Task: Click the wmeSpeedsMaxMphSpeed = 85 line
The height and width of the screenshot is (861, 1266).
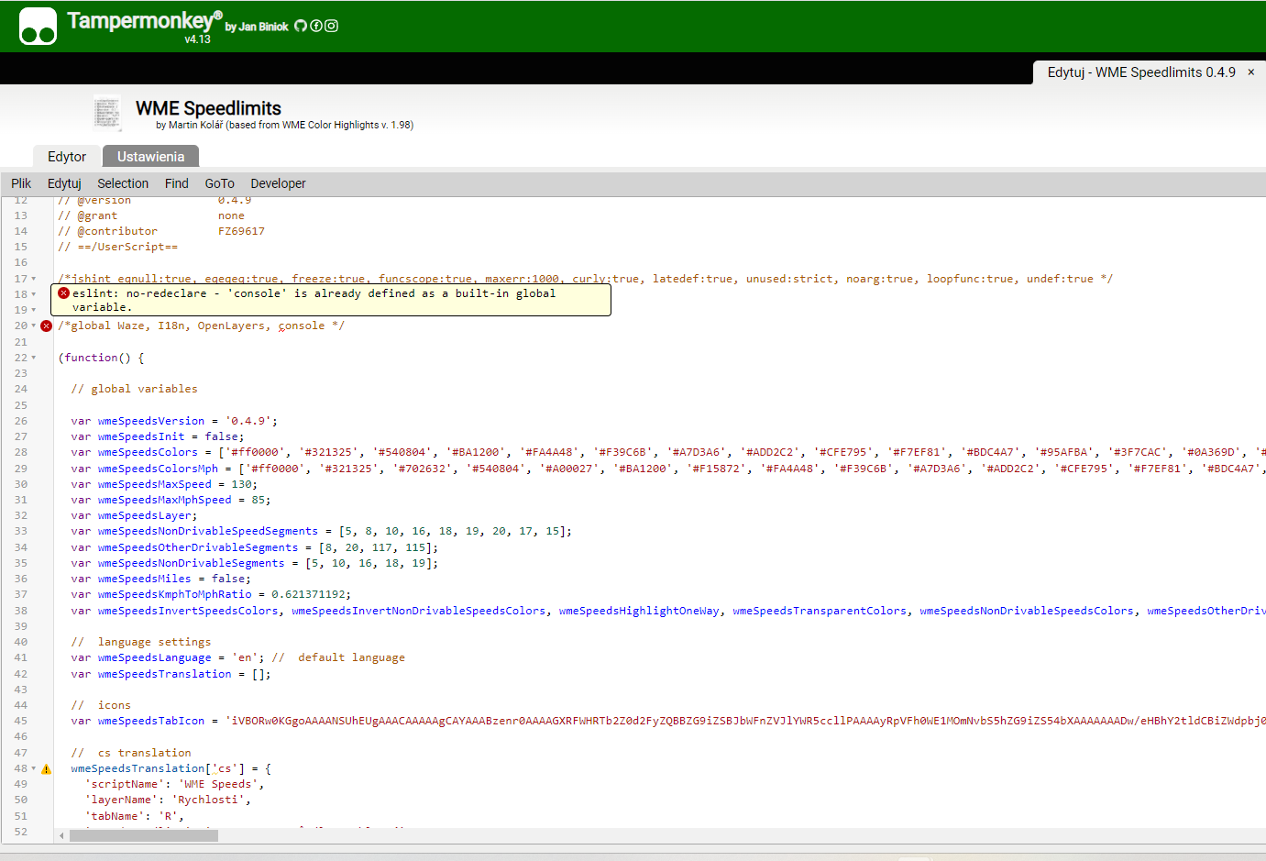Action: tap(171, 500)
